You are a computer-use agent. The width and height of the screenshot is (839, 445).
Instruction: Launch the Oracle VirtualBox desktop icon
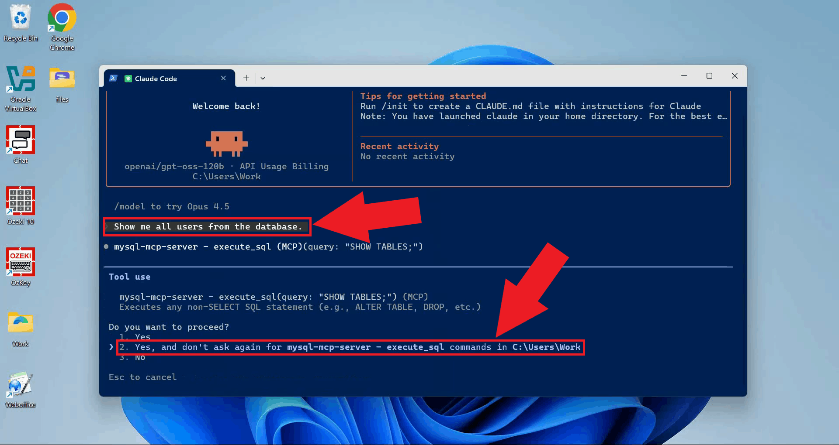click(21, 89)
